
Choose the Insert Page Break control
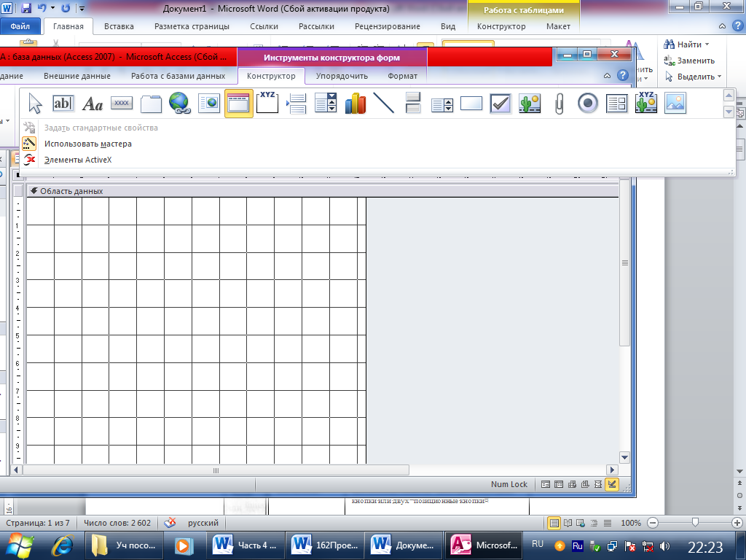point(297,104)
